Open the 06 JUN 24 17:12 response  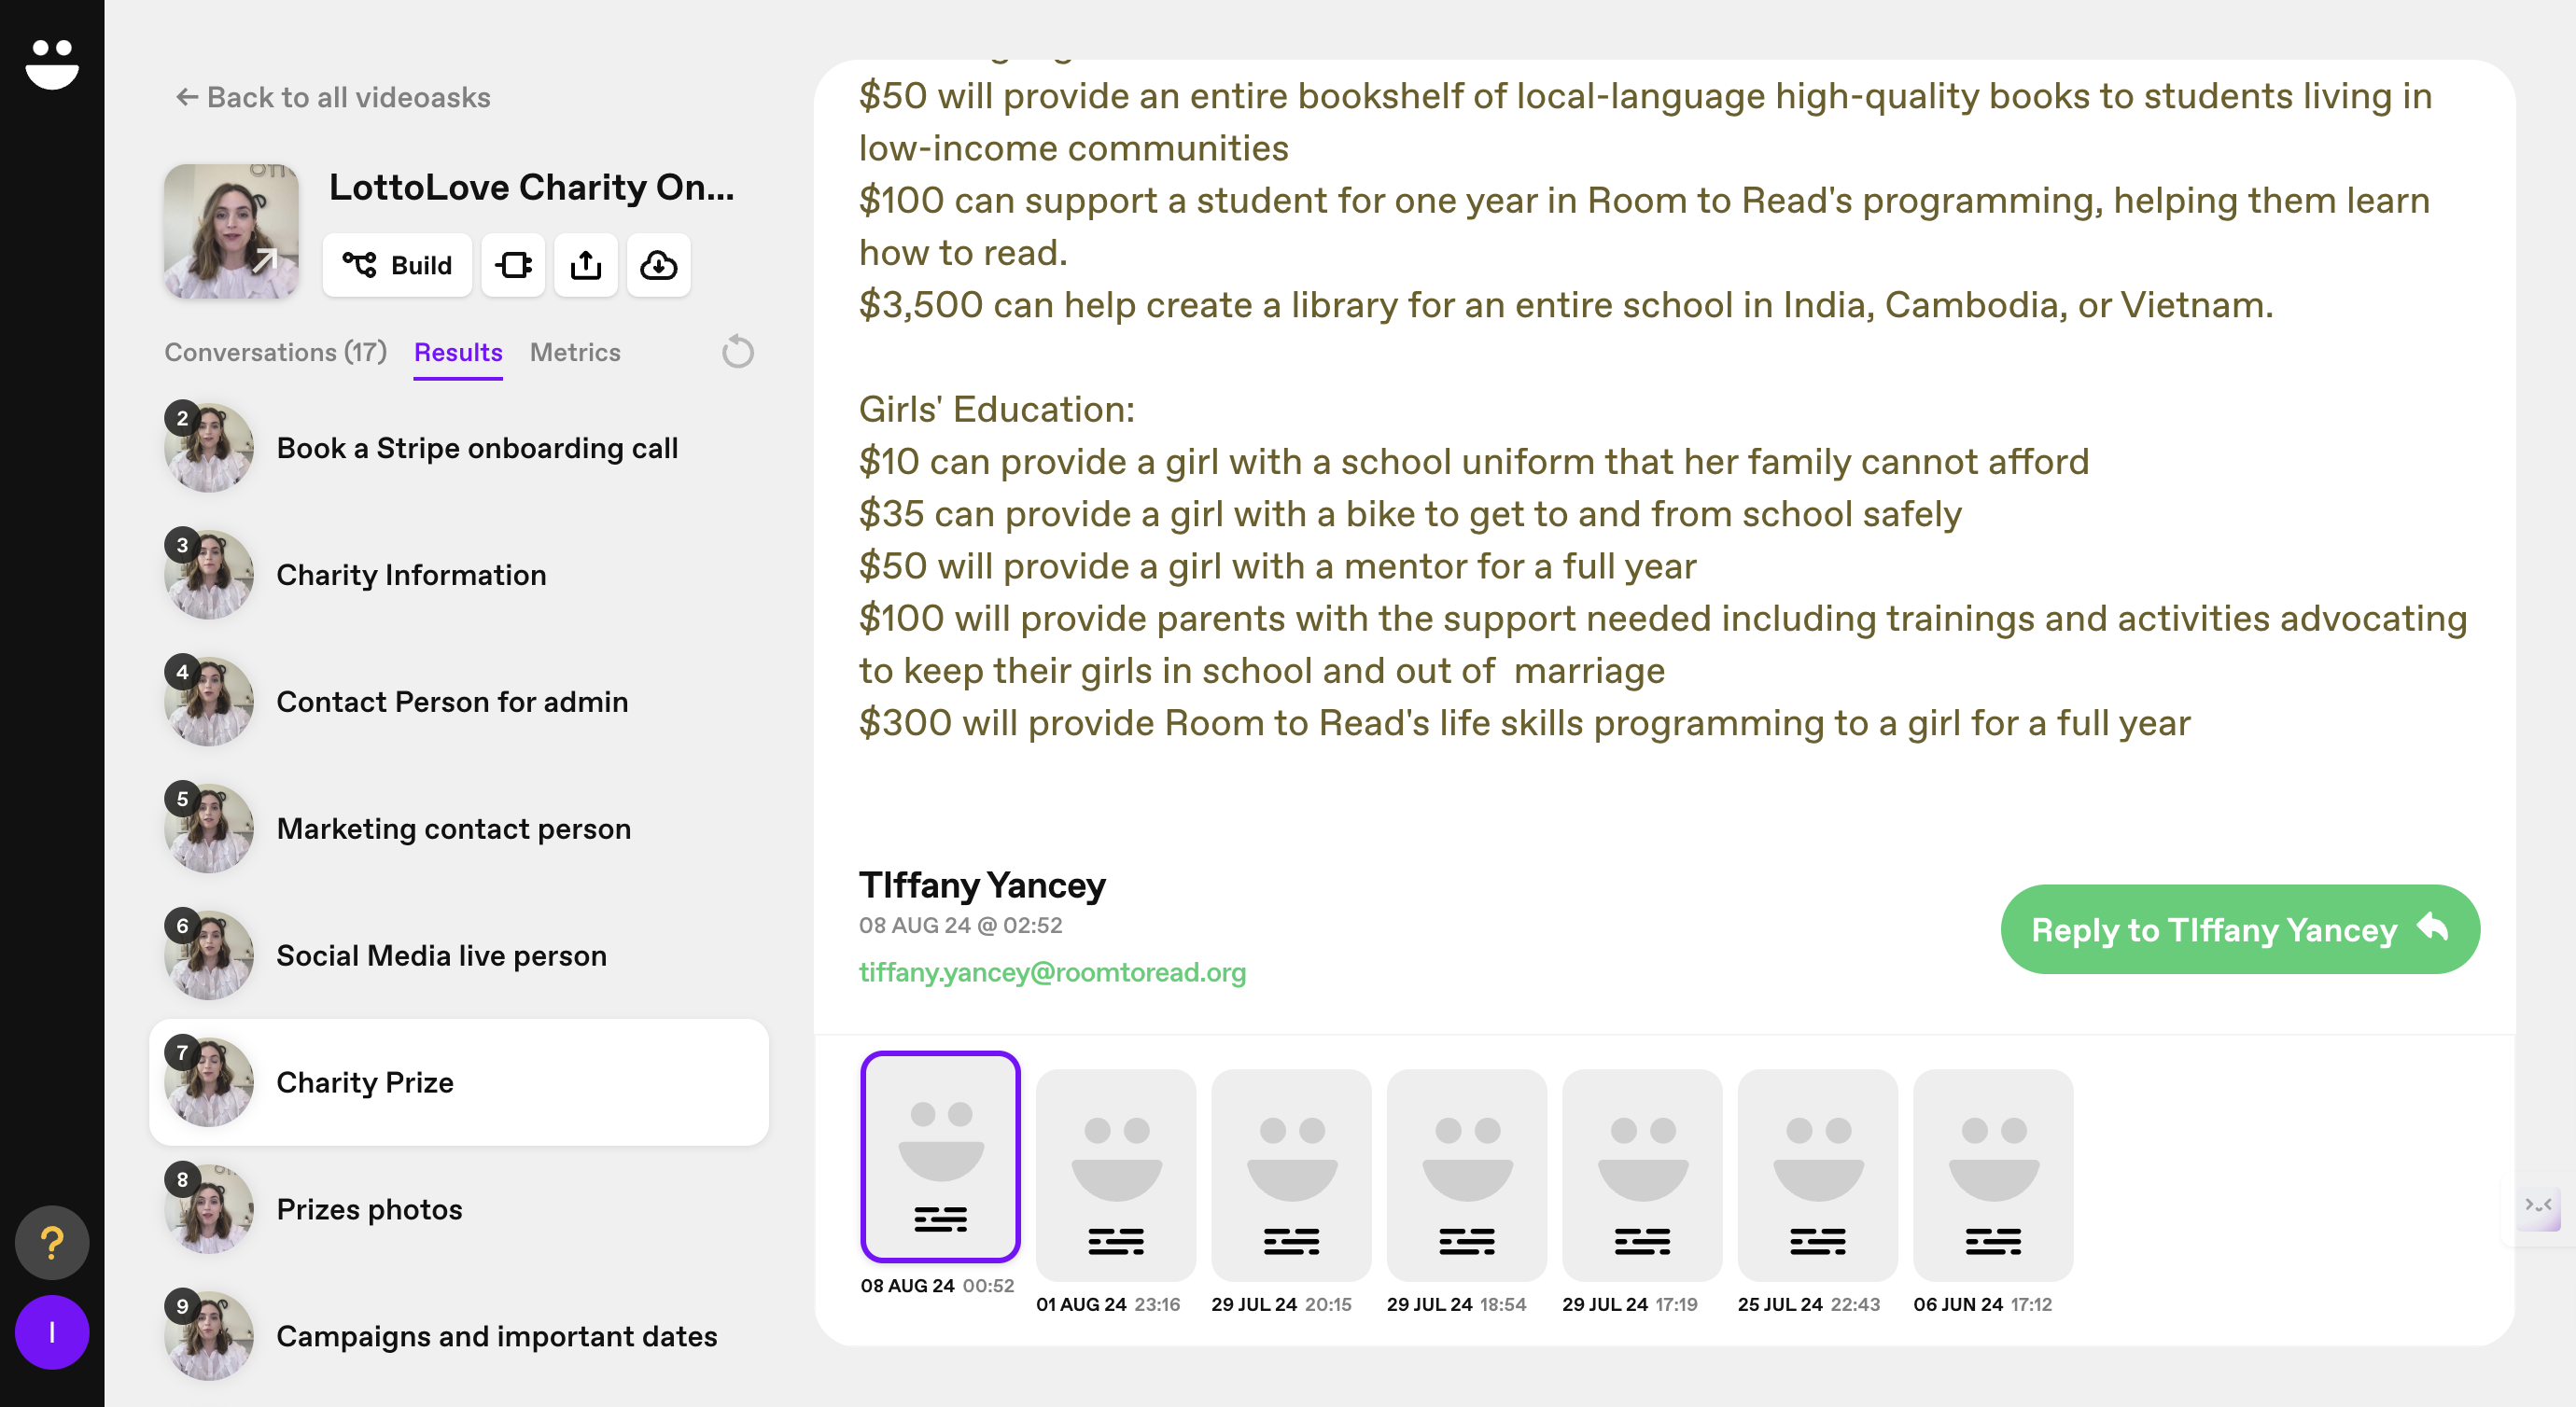pyautogui.click(x=1993, y=1175)
